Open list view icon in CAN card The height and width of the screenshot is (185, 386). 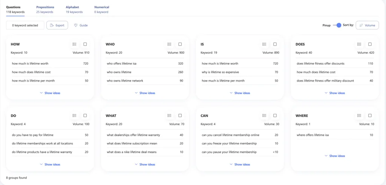pyautogui.click(x=264, y=115)
